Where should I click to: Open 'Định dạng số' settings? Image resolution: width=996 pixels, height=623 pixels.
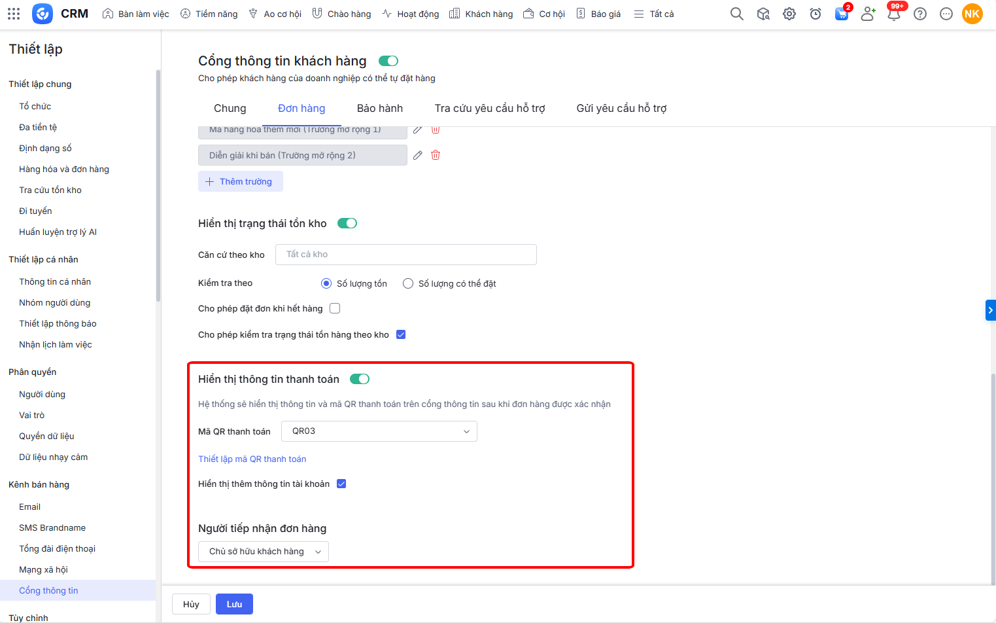click(x=46, y=148)
